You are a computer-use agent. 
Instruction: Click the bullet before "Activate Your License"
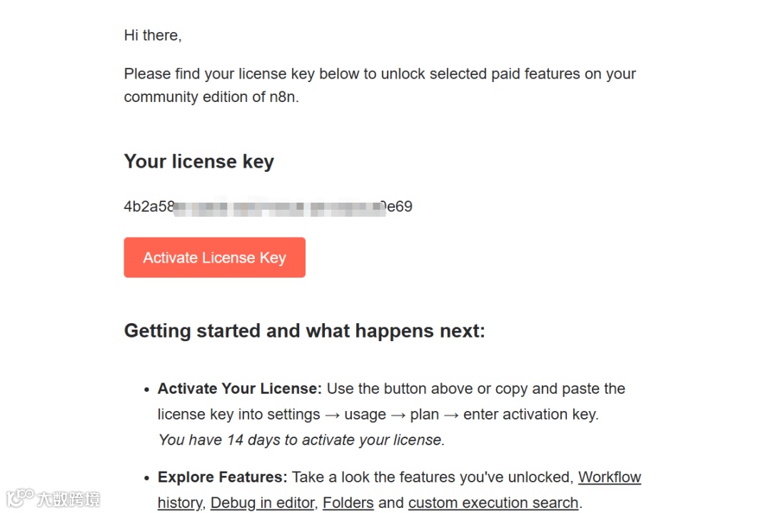tap(146, 390)
